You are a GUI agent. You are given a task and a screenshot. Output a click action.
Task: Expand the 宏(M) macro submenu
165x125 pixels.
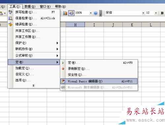coord(34,62)
